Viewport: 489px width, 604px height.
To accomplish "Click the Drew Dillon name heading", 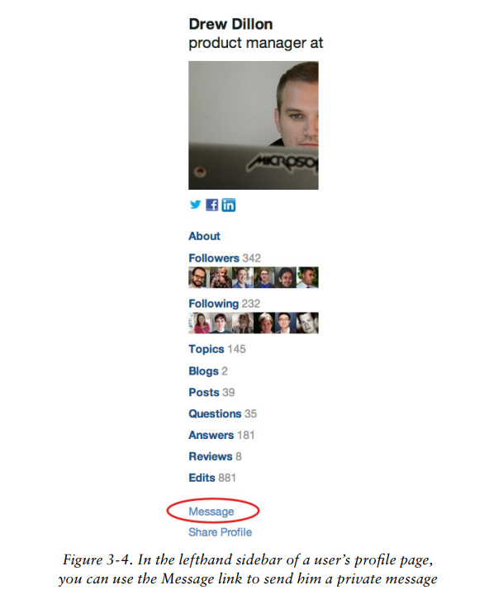I will coord(230,24).
